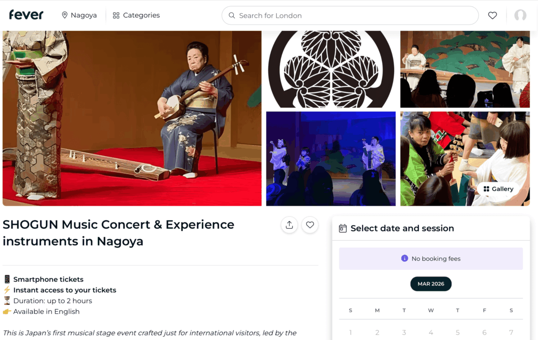The height and width of the screenshot is (340, 538).
Task: Select day 4 in the calendar
Action: tap(431, 332)
